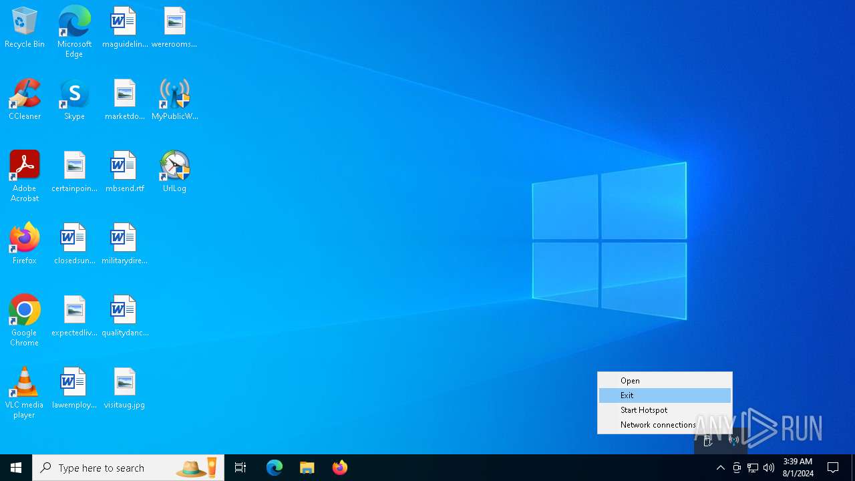Collapse hidden icons tray chevron
Image resolution: width=855 pixels, height=481 pixels.
pos(721,468)
